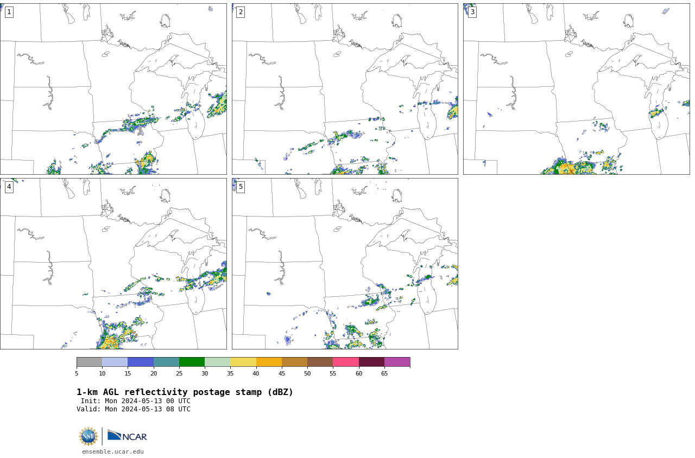The height and width of the screenshot is (458, 695).
Task: Click colorbar tick label 40
Action: point(256,373)
